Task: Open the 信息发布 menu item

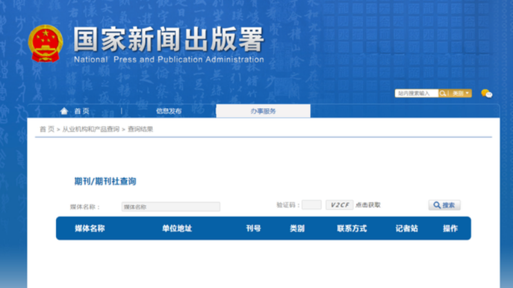Action: click(x=168, y=111)
